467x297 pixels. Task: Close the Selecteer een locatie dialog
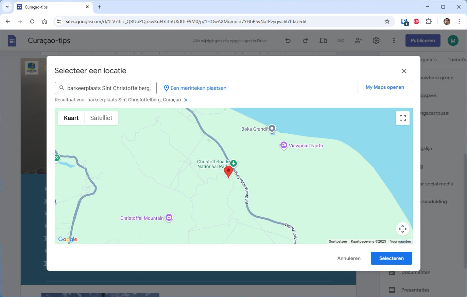pyautogui.click(x=404, y=71)
